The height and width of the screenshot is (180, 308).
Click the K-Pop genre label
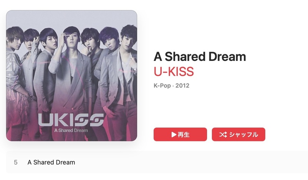pyautogui.click(x=162, y=86)
